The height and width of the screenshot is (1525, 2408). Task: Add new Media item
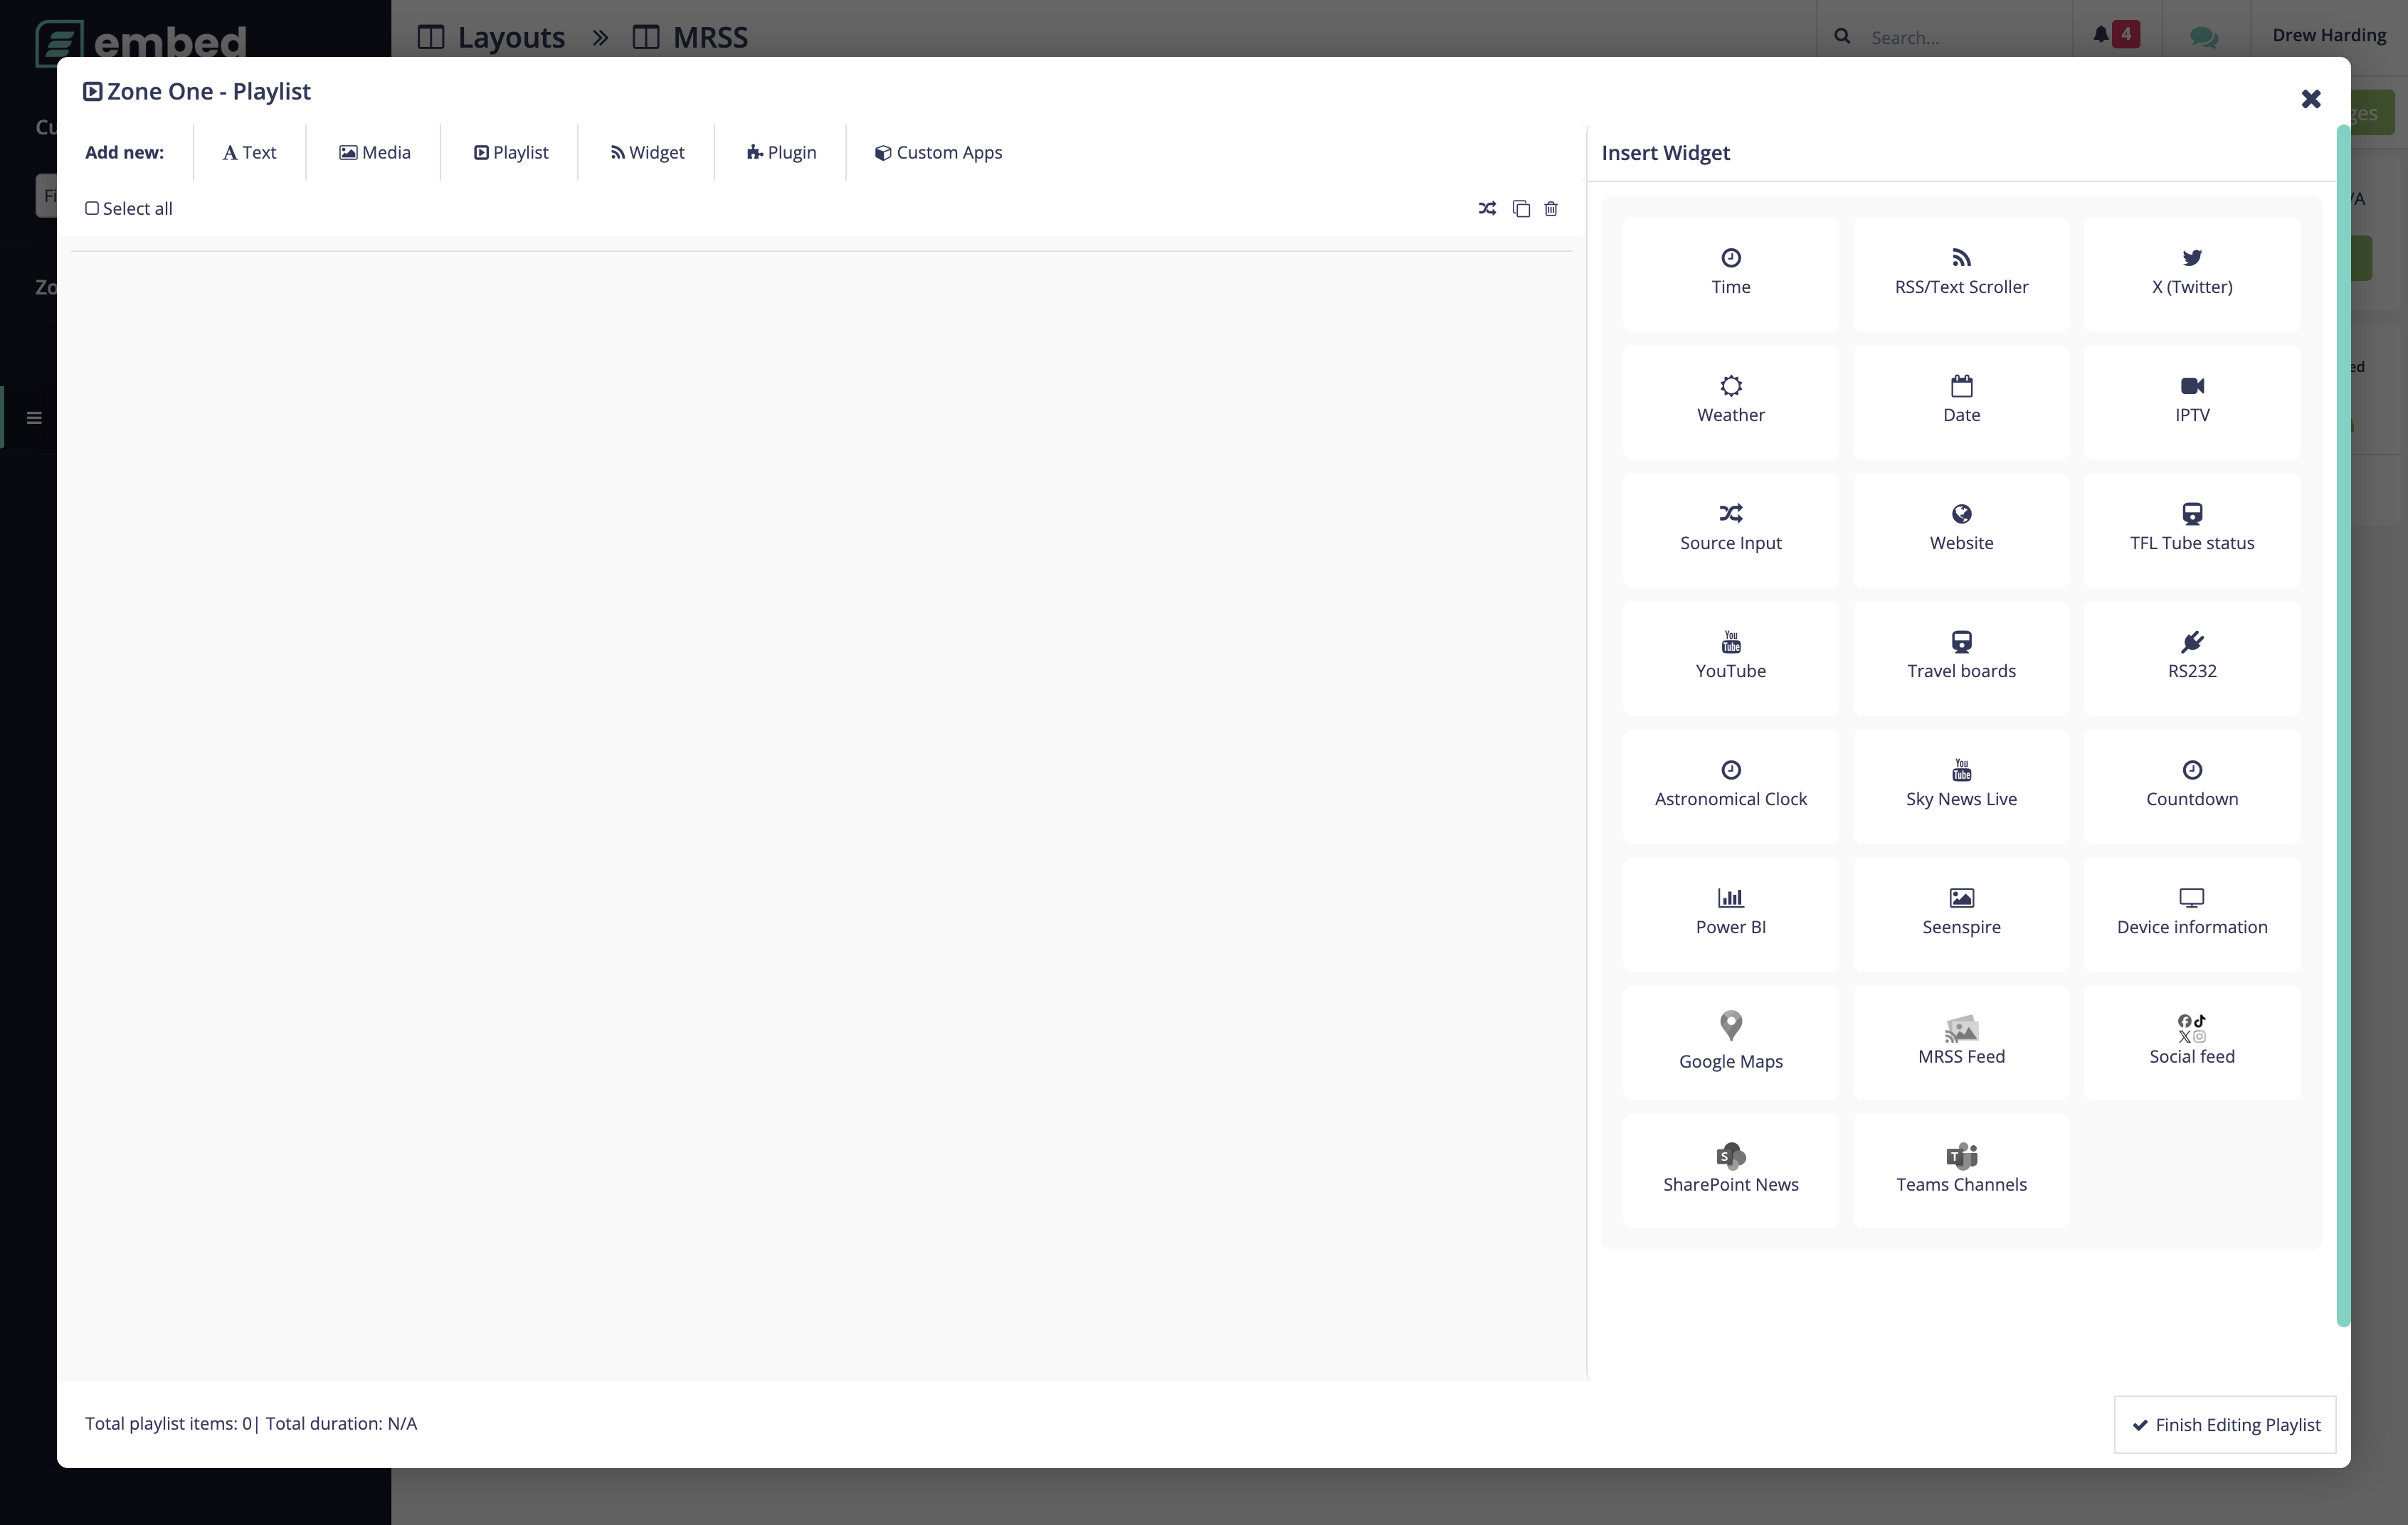[374, 153]
